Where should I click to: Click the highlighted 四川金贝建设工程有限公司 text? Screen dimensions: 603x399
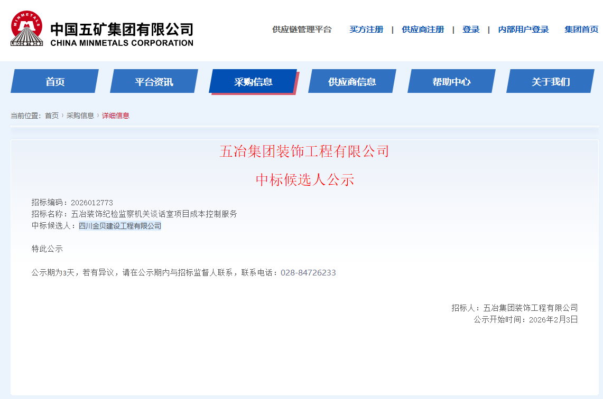(x=120, y=226)
